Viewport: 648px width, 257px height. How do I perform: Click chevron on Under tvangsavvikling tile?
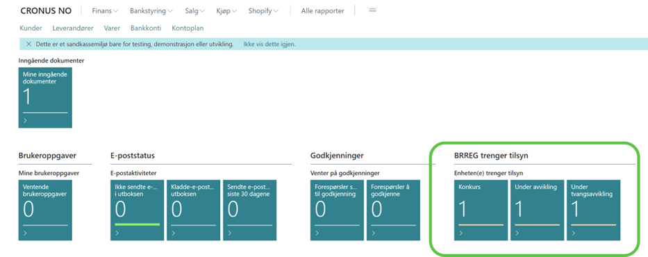click(x=573, y=233)
